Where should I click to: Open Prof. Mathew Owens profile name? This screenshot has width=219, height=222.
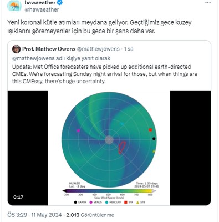(x=49, y=49)
